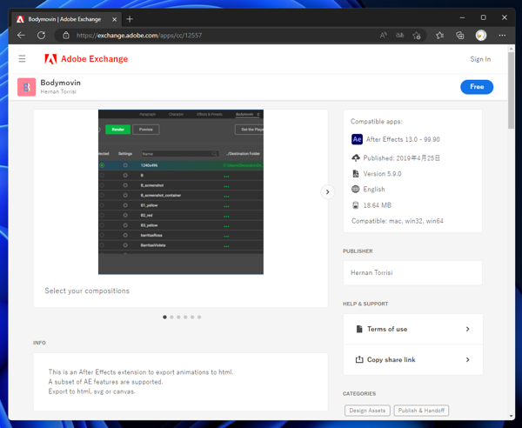This screenshot has height=428, width=522.
Task: Click the Bodymovin title heading
Action: pos(60,83)
